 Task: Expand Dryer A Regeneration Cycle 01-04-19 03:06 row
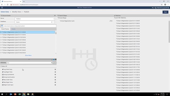coord(1,45)
